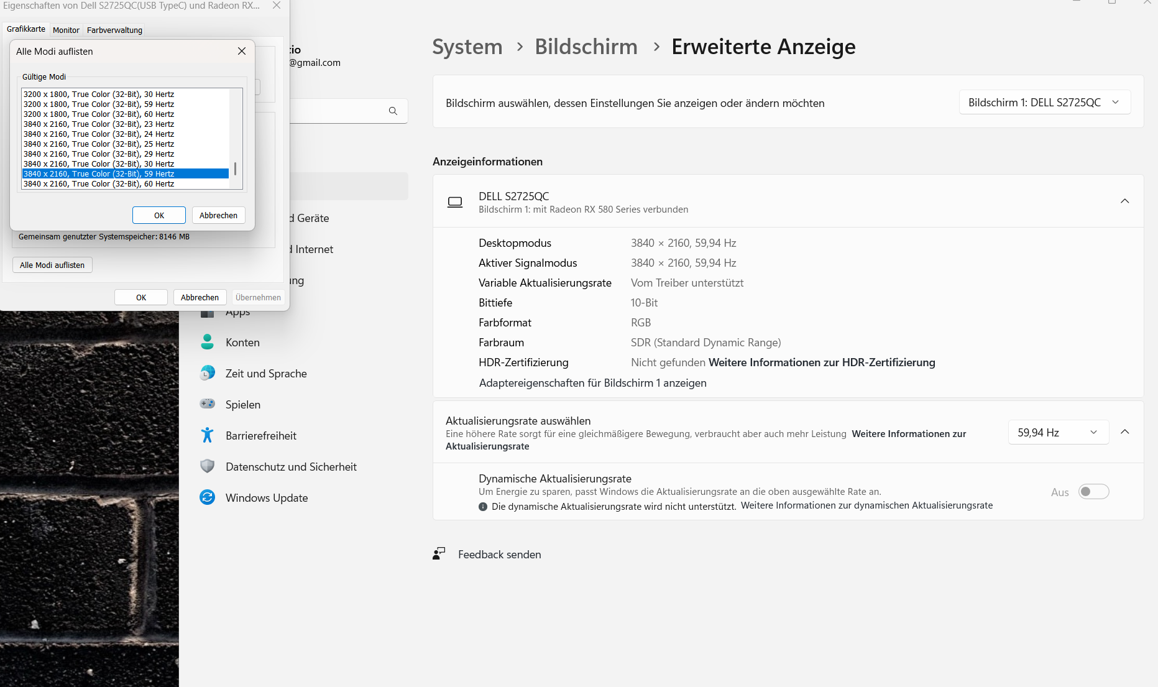
Task: Open Windows Update in the Settings sidebar
Action: pos(267,498)
